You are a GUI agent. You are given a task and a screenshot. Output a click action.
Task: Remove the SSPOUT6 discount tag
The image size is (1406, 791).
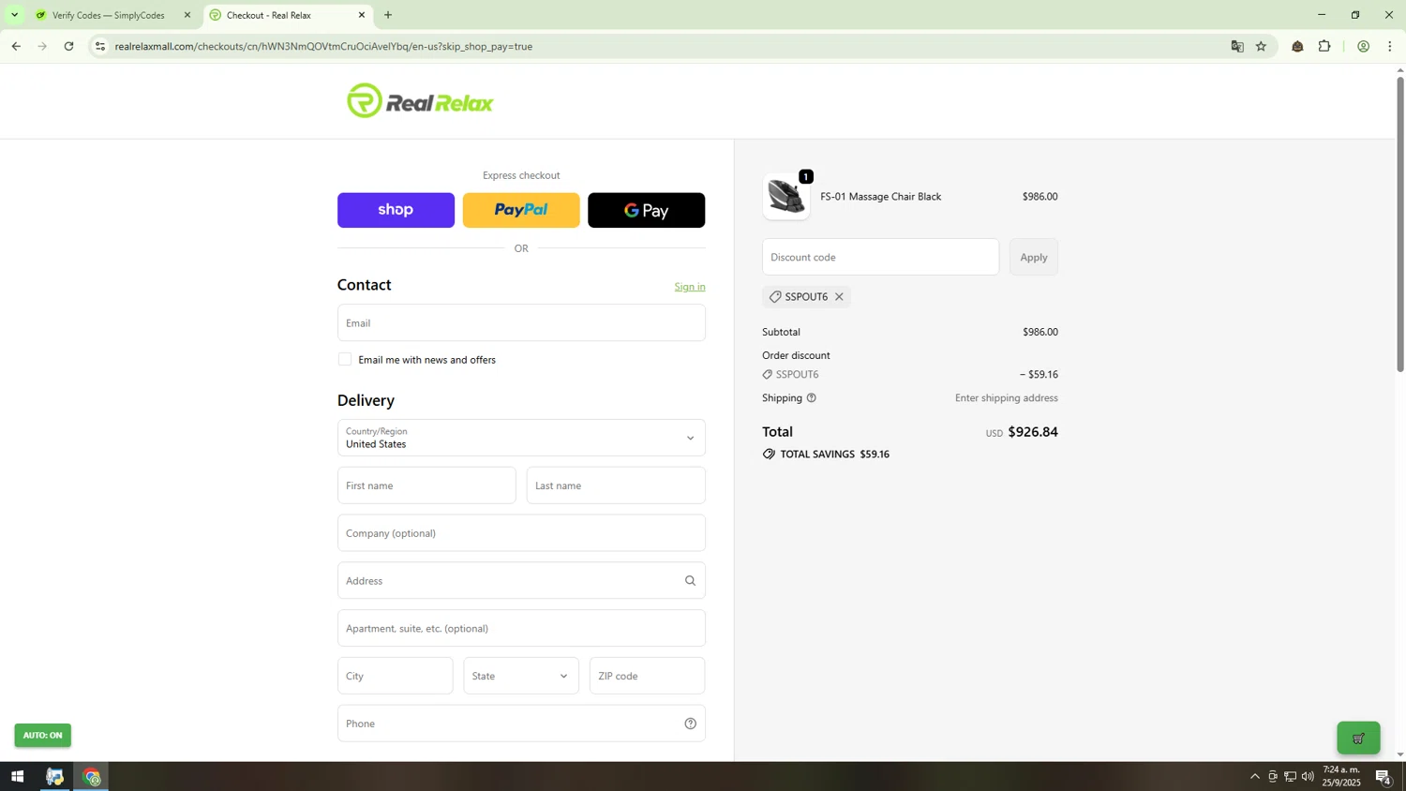pos(839,297)
